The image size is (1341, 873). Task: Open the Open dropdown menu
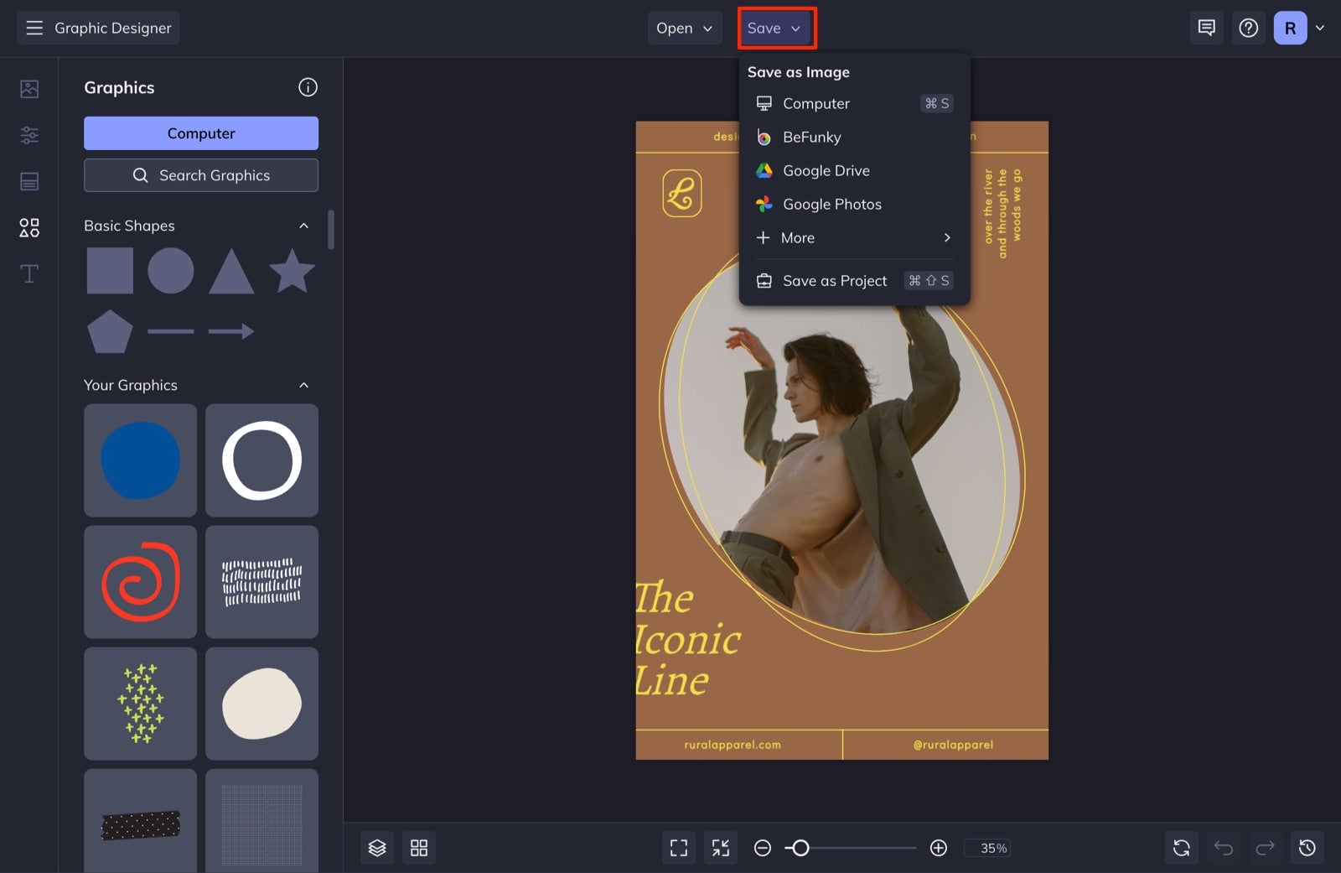[684, 28]
